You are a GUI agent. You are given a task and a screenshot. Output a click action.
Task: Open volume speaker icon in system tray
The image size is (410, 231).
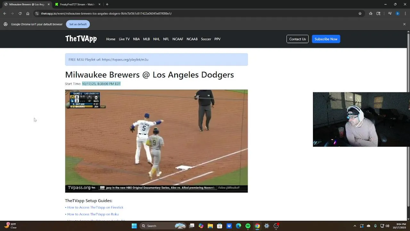coord(387,226)
